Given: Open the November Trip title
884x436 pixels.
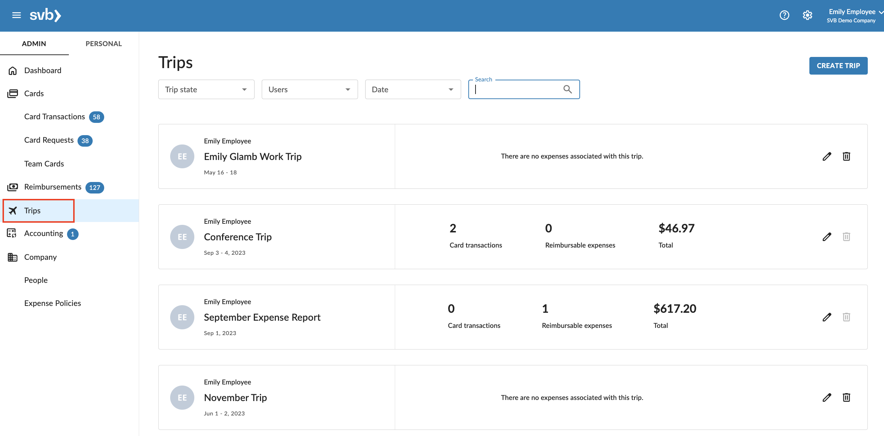Looking at the screenshot, I should click(x=235, y=398).
